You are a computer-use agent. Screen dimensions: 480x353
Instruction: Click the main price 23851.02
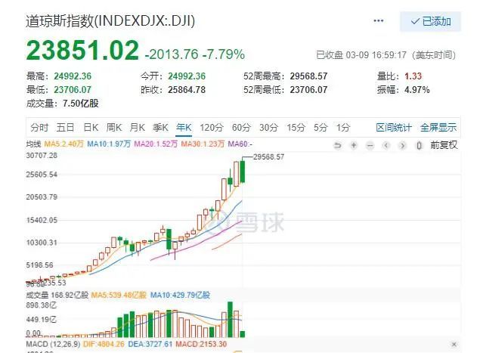(x=82, y=50)
